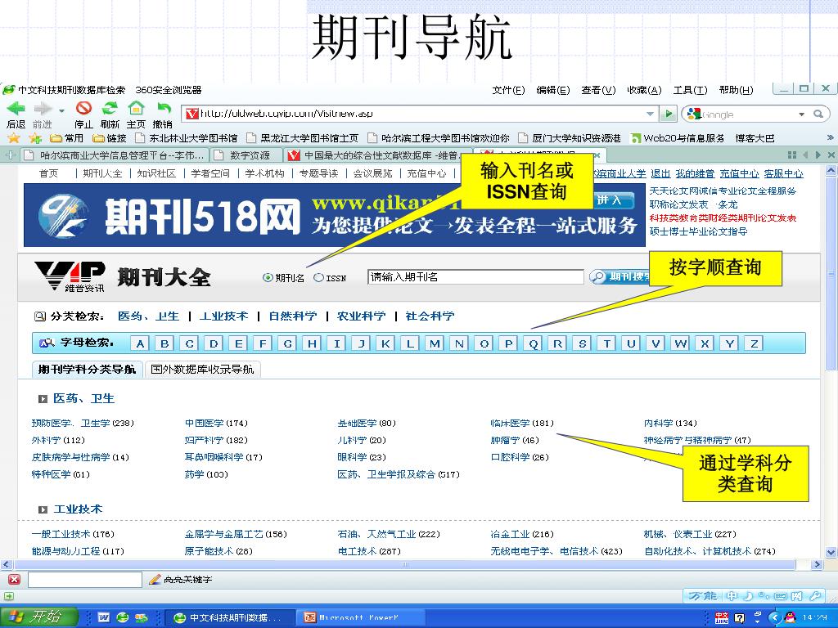Click the green Back arrow button
This screenshot has height=628, width=838.
16,109
